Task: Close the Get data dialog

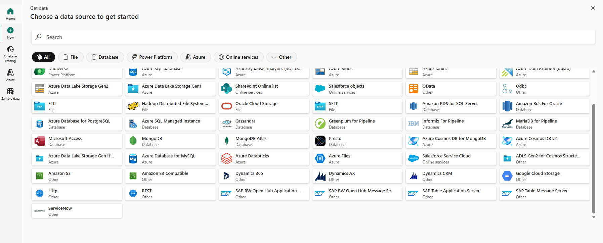Action: point(593,8)
